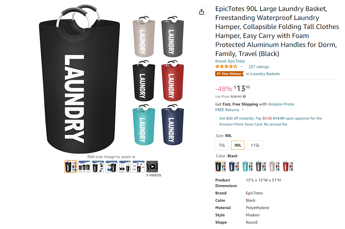This screenshot has width=345, height=229.
Task: Choose the teal color swatch
Action: click(x=248, y=166)
